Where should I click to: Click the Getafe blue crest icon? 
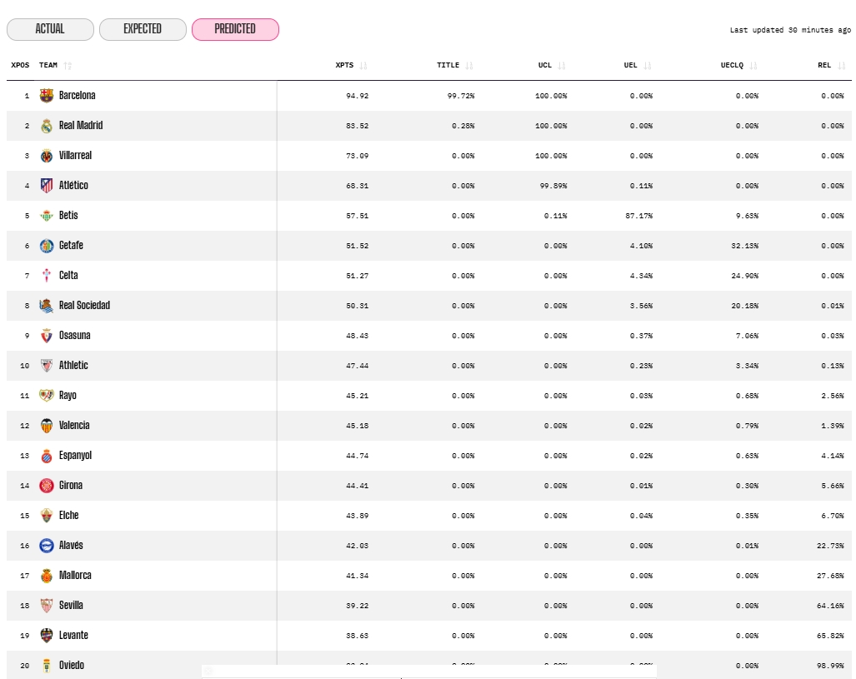click(47, 246)
